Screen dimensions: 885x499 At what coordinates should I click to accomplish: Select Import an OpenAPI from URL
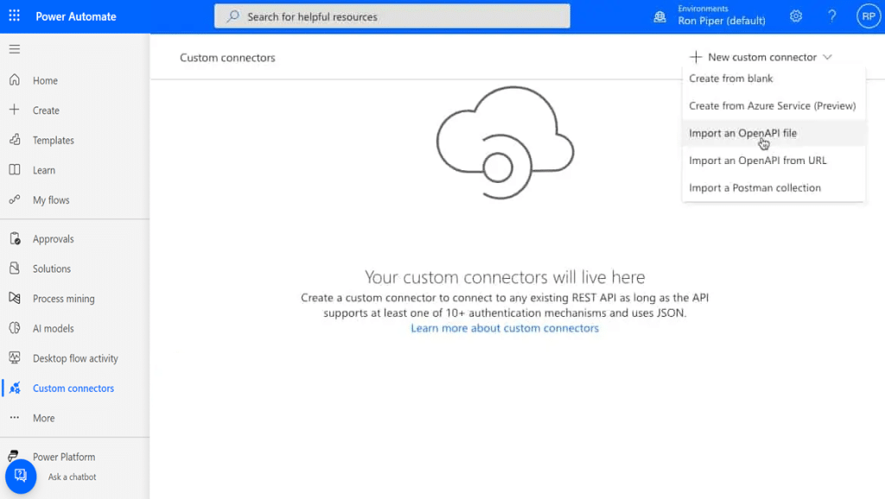tap(757, 160)
